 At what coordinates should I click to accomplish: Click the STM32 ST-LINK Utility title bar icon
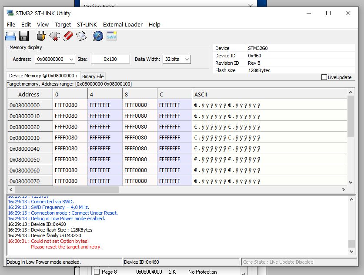point(10,13)
